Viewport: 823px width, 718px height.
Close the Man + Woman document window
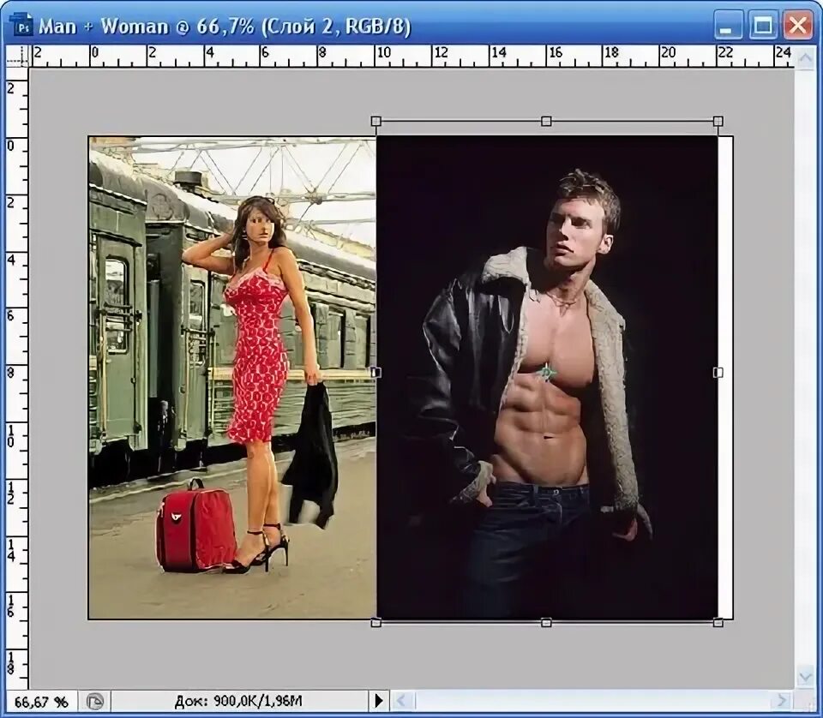pyautogui.click(x=798, y=25)
